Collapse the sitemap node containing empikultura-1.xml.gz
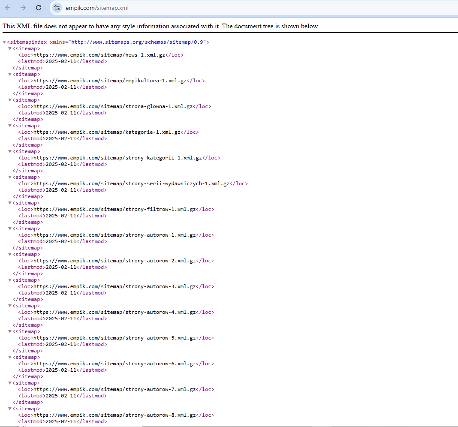The image size is (458, 427). click(10, 74)
